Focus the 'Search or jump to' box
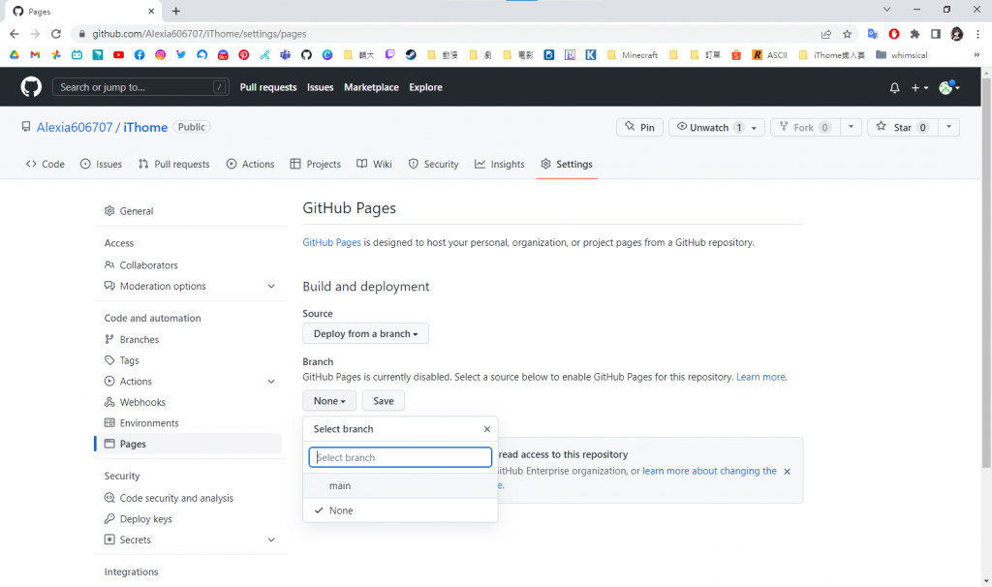Screen dimensions: 992x587 click(140, 87)
